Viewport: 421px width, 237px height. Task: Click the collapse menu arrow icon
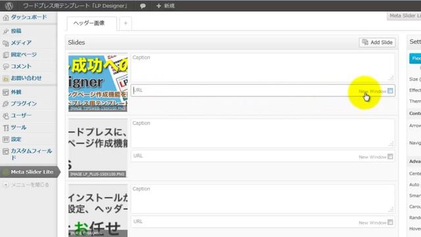pyautogui.click(x=6, y=185)
